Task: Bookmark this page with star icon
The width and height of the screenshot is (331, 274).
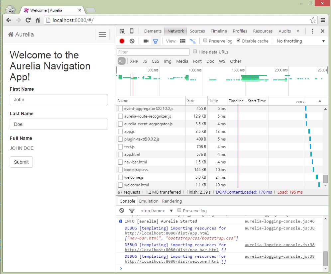Action: [x=313, y=20]
